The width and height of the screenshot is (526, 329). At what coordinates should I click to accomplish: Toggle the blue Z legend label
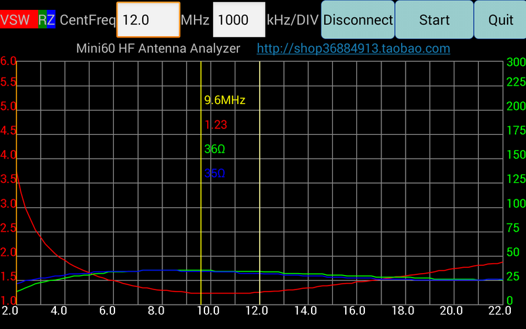pyautogui.click(x=51, y=20)
